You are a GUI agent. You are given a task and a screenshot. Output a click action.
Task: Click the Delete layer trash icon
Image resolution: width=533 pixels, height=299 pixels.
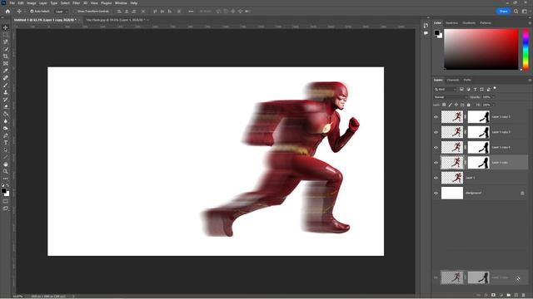524,296
